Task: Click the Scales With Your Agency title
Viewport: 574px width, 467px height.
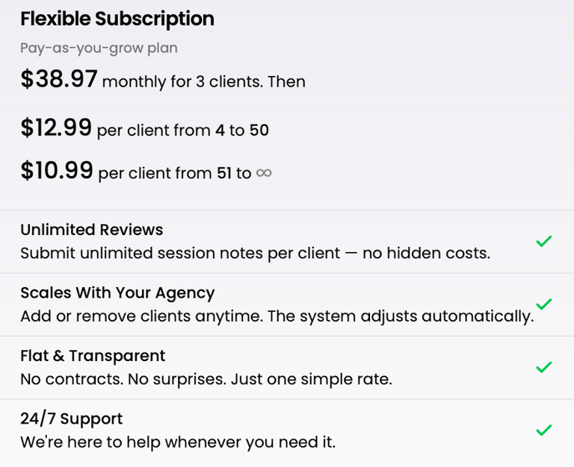Action: click(117, 293)
